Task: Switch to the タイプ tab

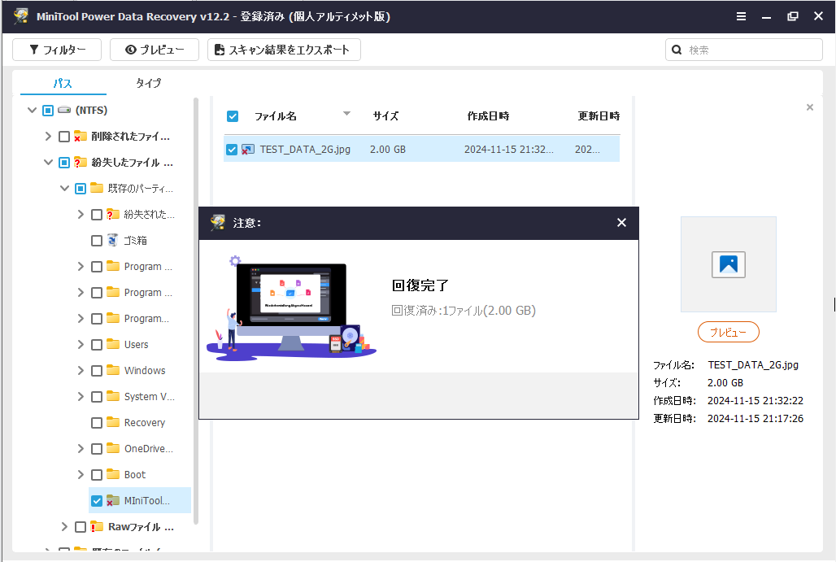Action: point(148,83)
